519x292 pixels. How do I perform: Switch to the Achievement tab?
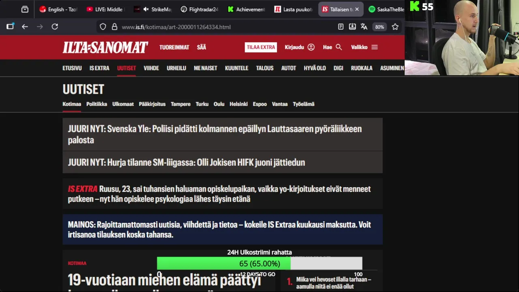click(x=246, y=9)
